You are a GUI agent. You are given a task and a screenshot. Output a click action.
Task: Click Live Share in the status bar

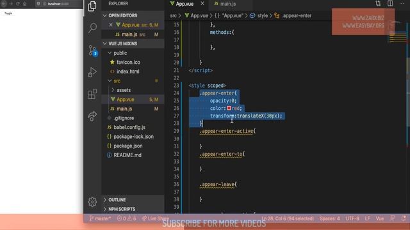click(156, 218)
